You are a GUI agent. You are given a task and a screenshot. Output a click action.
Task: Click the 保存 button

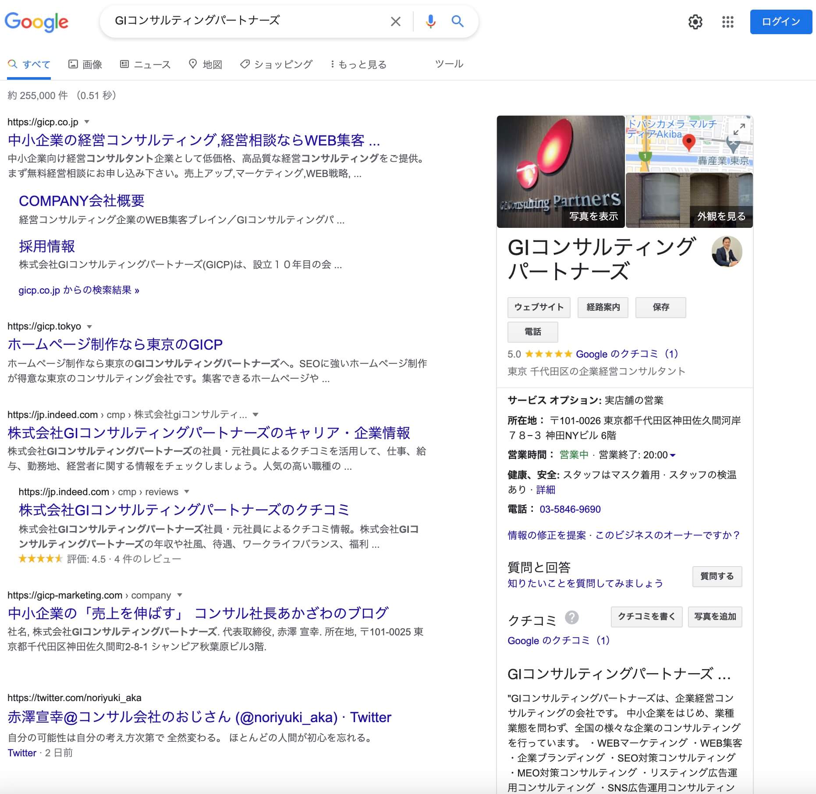point(661,308)
